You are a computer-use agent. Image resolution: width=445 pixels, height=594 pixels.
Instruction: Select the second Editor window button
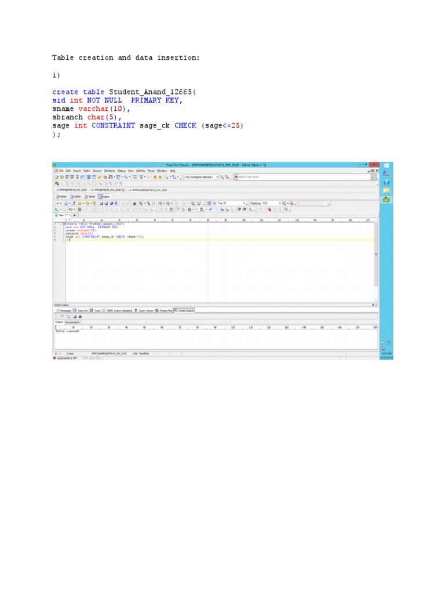point(75,197)
